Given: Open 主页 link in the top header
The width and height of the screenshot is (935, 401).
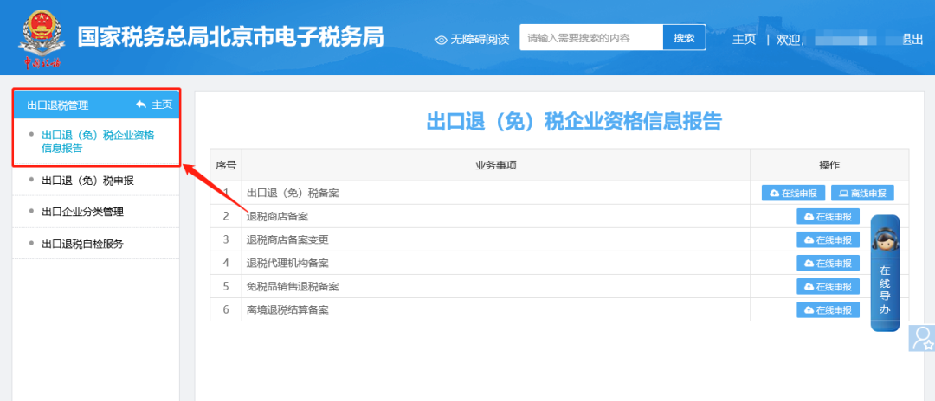Looking at the screenshot, I should [x=744, y=39].
